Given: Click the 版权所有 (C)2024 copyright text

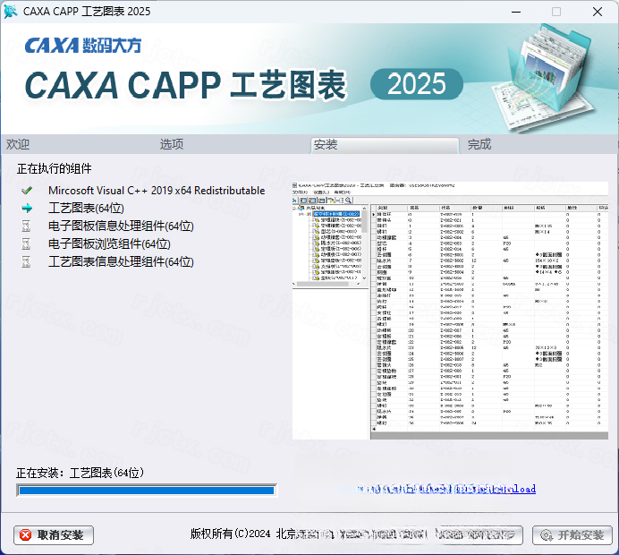Looking at the screenshot, I should tap(230, 534).
